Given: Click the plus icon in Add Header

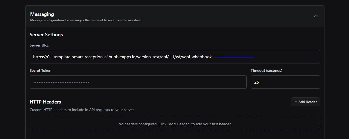Looking at the screenshot, I should pos(296,102).
